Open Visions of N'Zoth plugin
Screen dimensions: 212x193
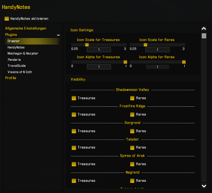pos(20,72)
